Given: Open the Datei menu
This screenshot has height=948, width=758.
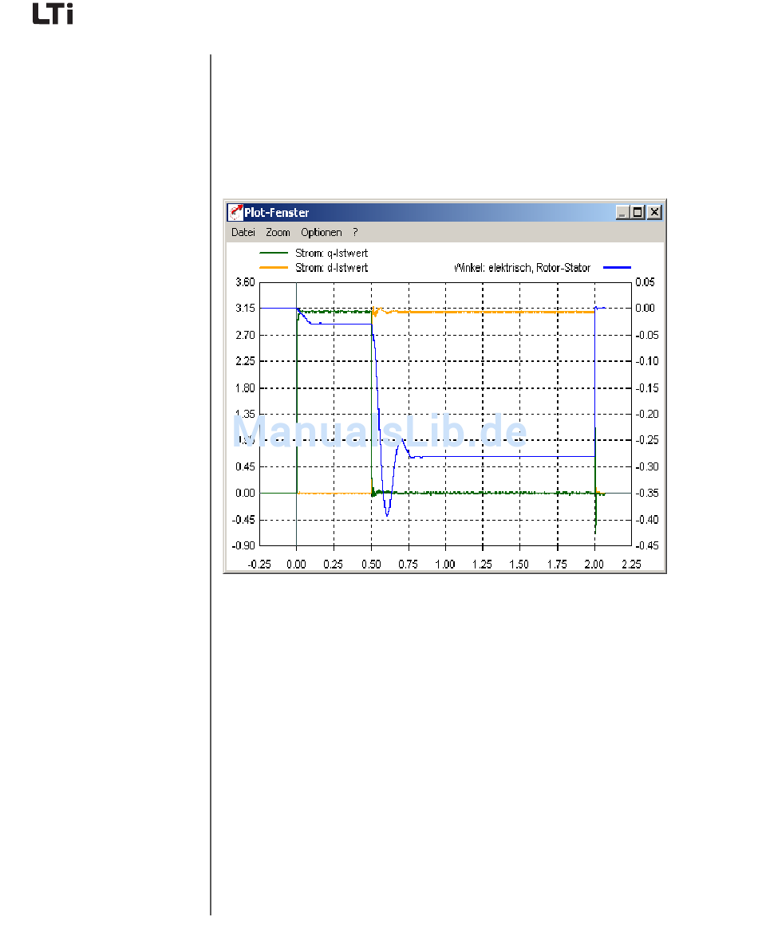Looking at the screenshot, I should click(243, 233).
